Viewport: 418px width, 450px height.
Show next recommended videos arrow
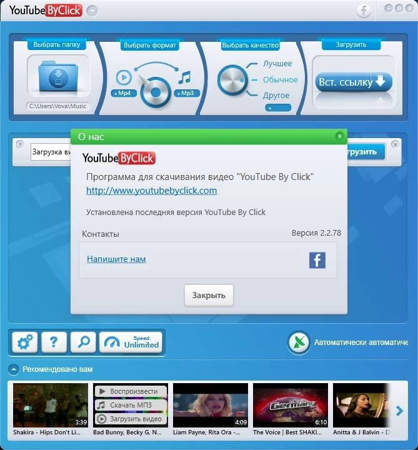(x=399, y=411)
